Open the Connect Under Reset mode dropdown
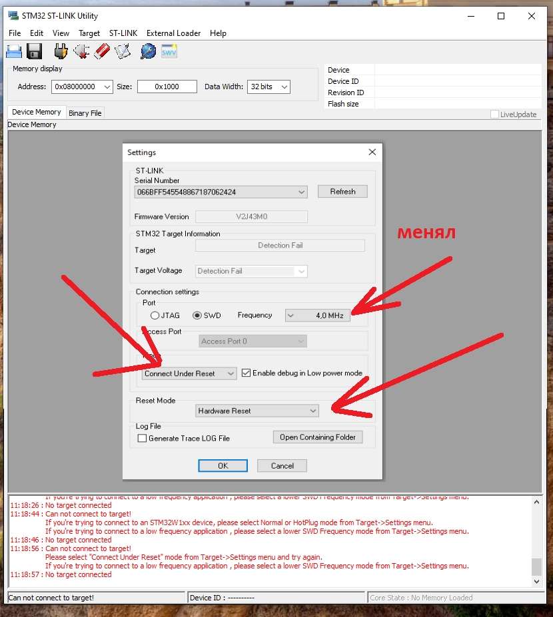The height and width of the screenshot is (617, 553). 189,373
